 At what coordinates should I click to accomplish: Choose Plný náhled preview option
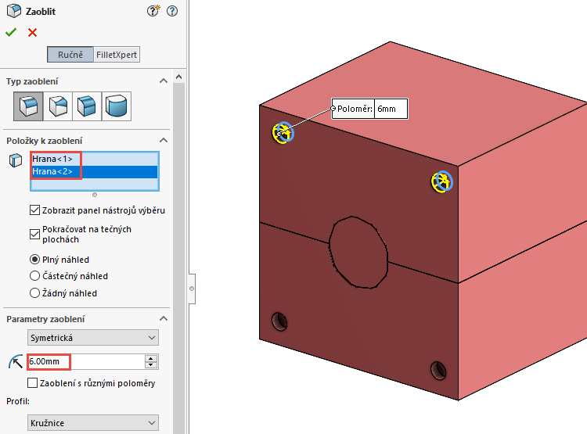click(34, 260)
